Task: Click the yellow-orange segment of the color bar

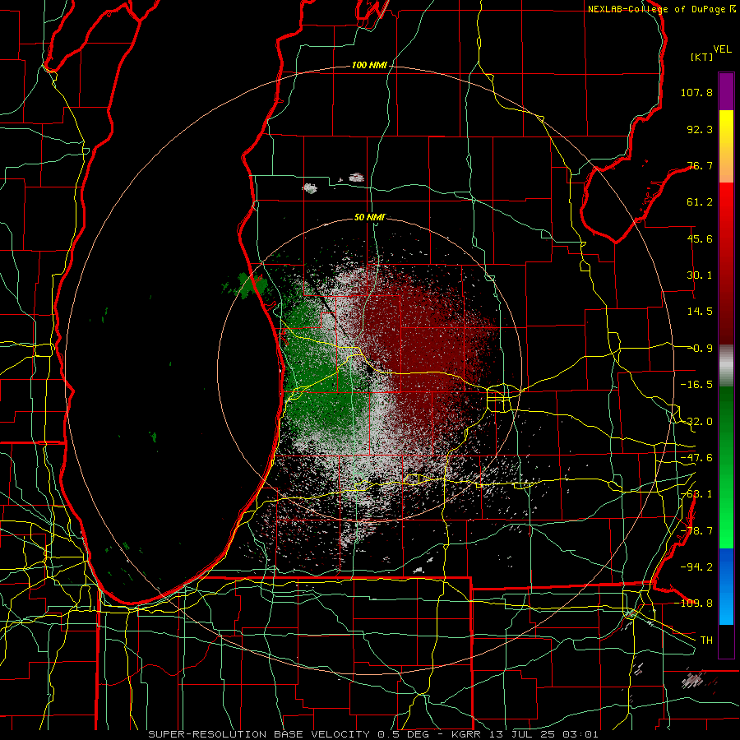Action: [726, 146]
